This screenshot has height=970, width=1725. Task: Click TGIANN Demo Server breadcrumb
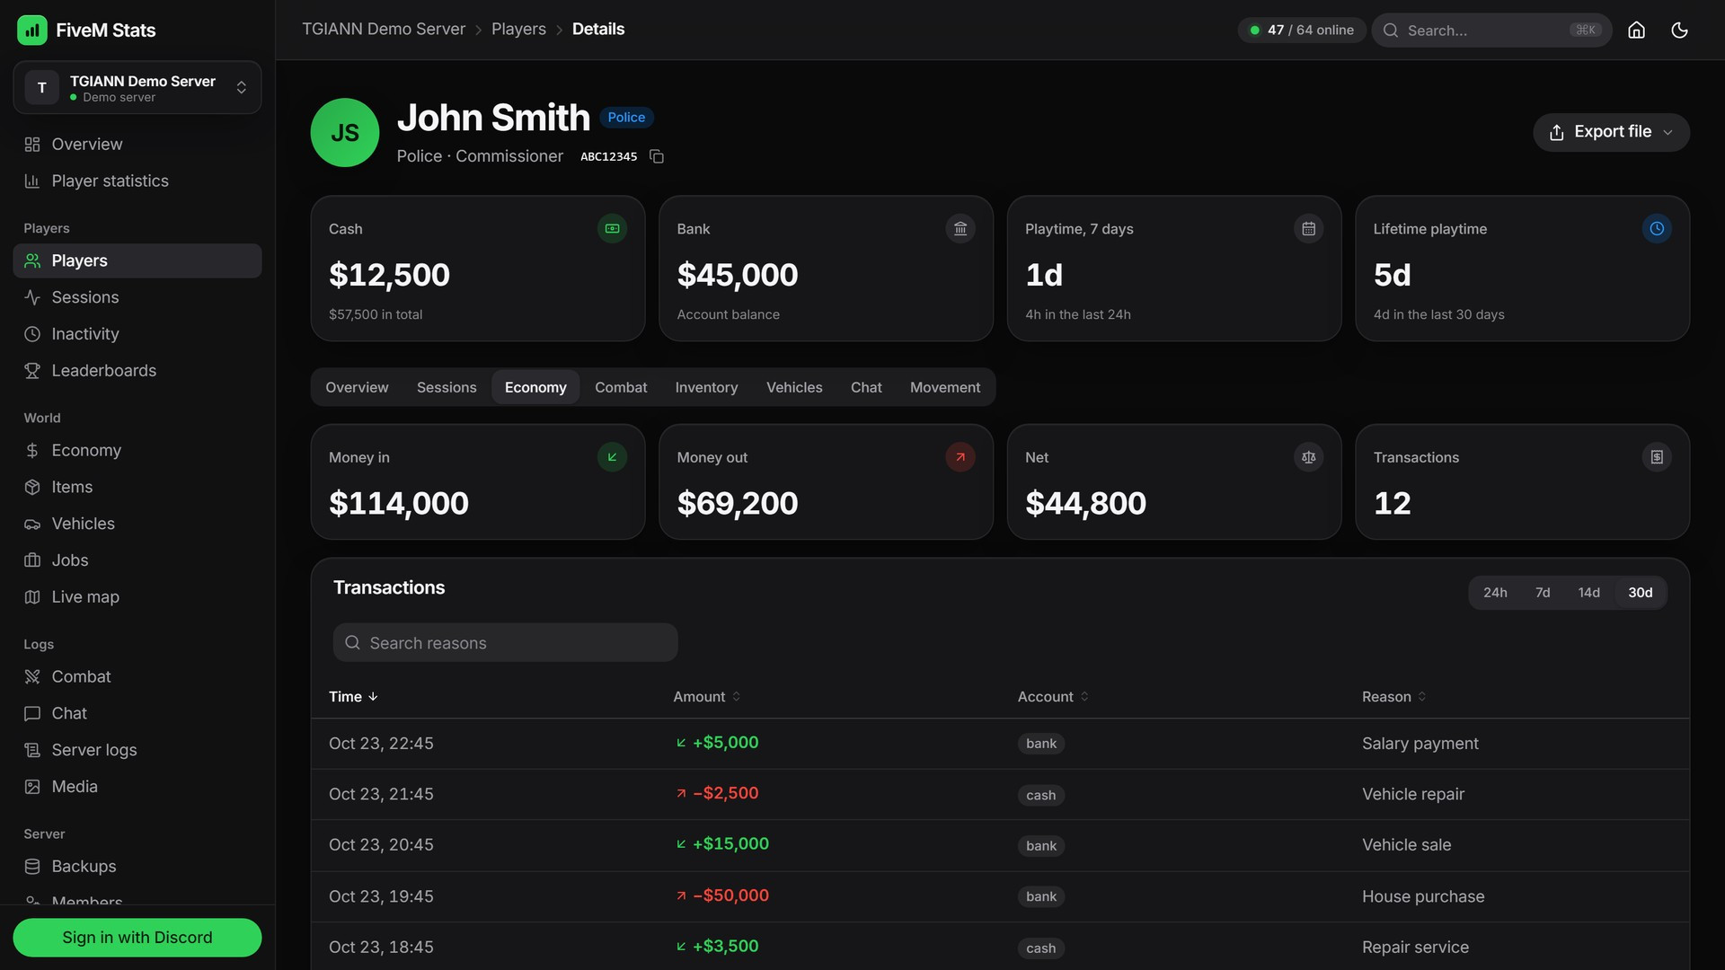pos(384,29)
